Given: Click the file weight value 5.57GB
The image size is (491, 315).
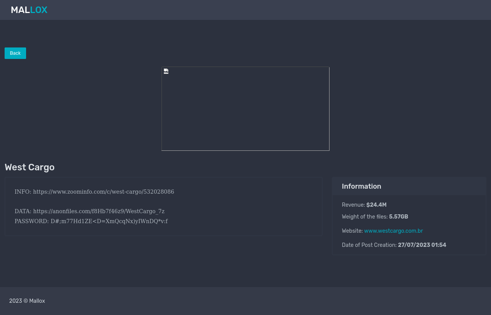Looking at the screenshot, I should (399, 217).
